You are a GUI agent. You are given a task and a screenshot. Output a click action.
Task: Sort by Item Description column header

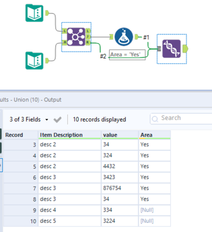tap(70, 135)
